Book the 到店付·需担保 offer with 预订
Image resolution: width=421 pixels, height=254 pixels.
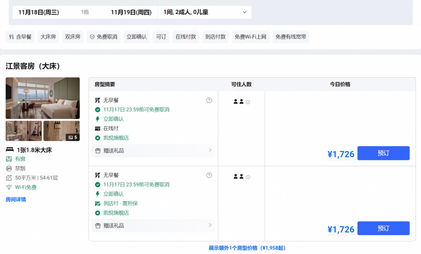pos(384,228)
